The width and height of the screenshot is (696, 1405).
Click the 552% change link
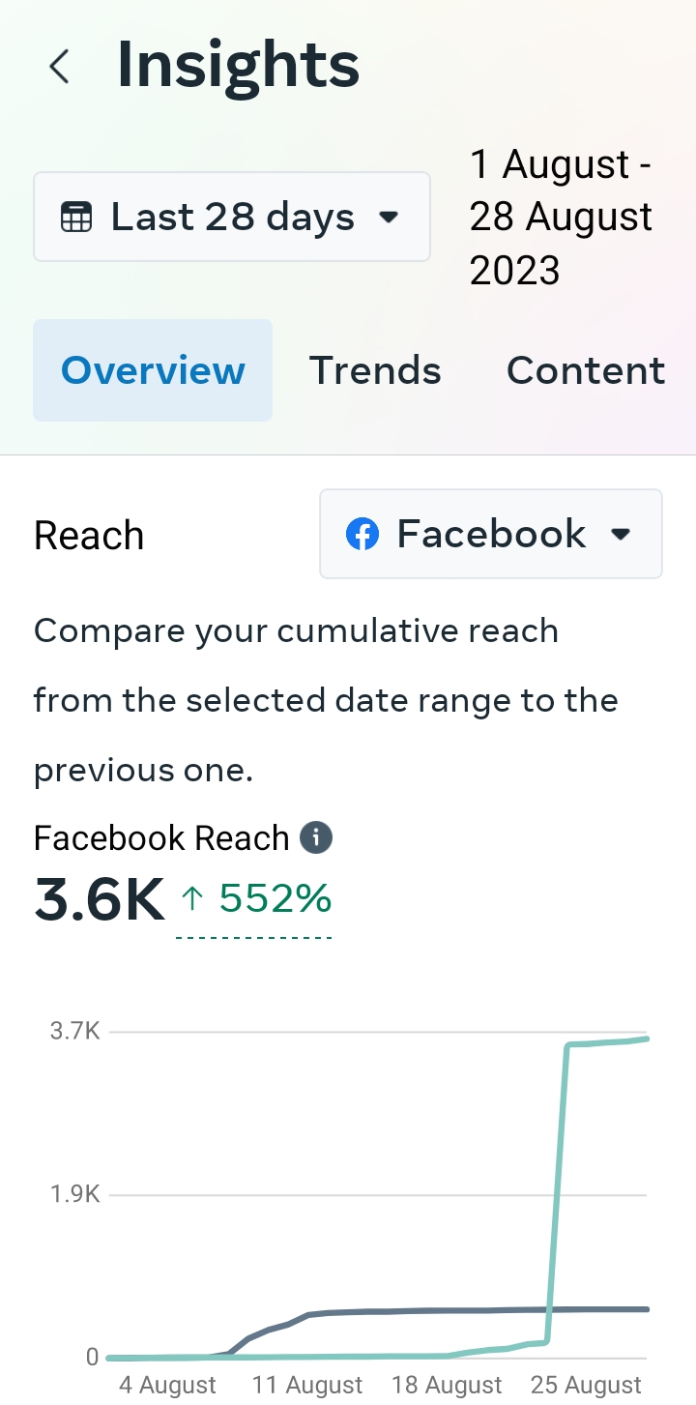(x=275, y=899)
